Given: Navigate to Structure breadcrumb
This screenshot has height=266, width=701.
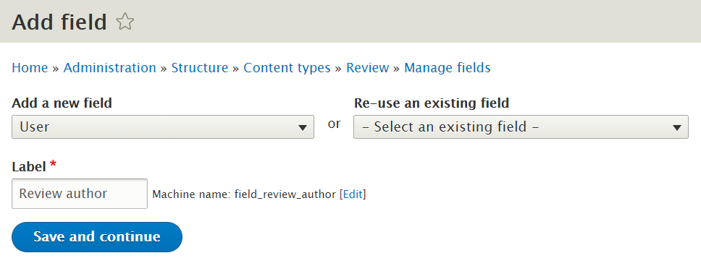Looking at the screenshot, I should coord(200,68).
